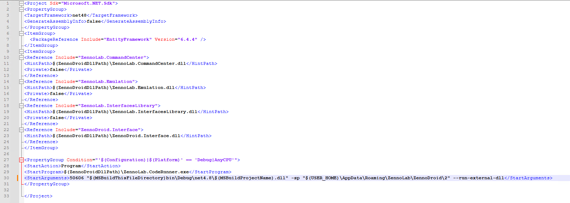The height and width of the screenshot is (203, 570).
Task: Click the closing </PropertyGroup> tag on line 31
Action: click(47, 184)
